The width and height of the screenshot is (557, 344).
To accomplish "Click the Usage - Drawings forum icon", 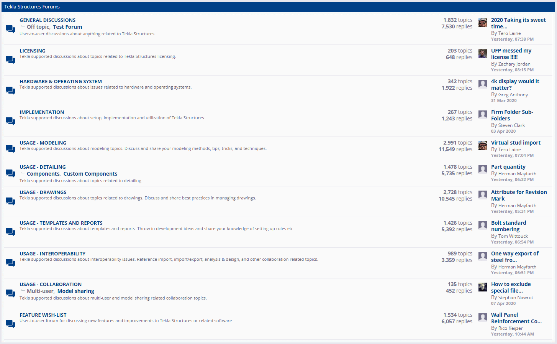I will tap(10, 201).
